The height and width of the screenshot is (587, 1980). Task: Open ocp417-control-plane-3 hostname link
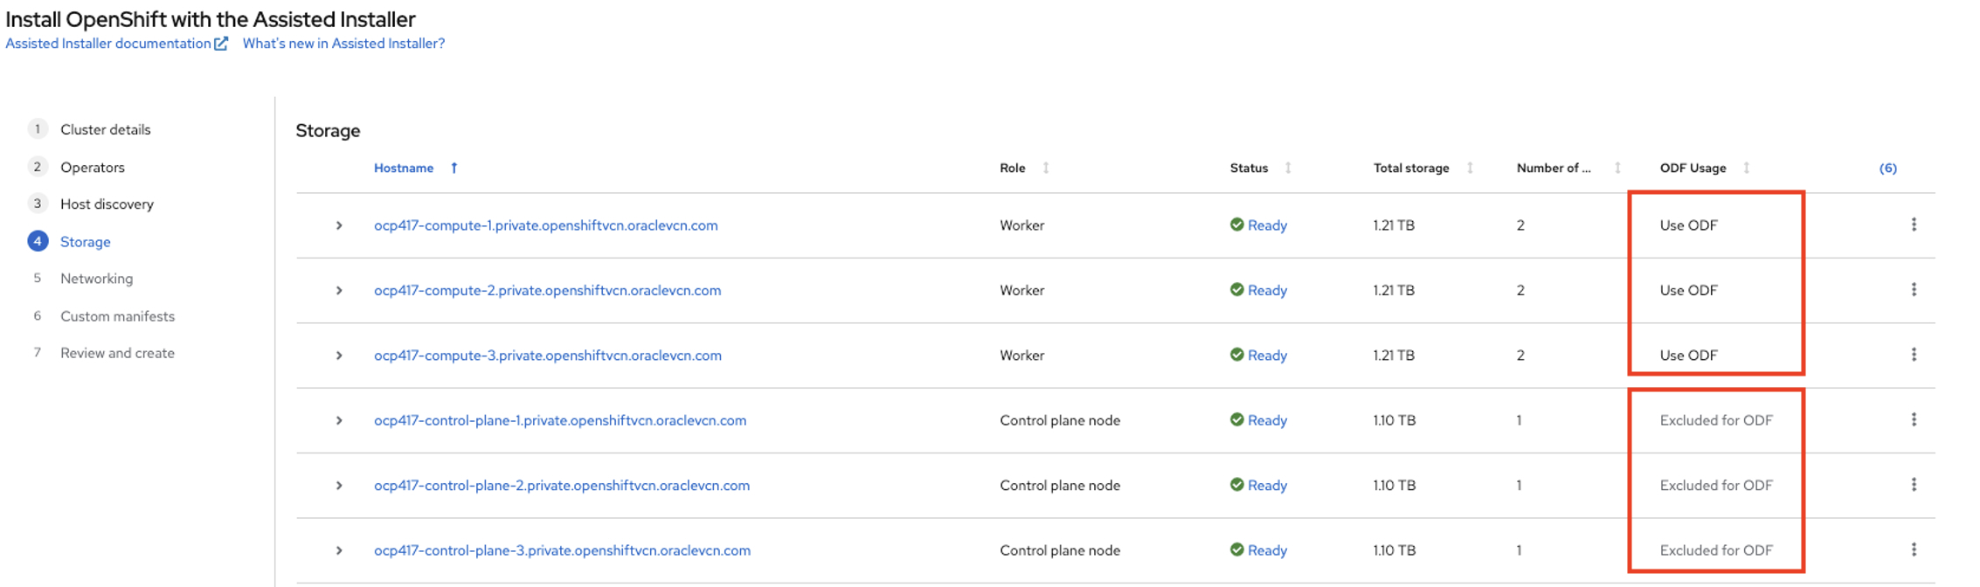[562, 550]
